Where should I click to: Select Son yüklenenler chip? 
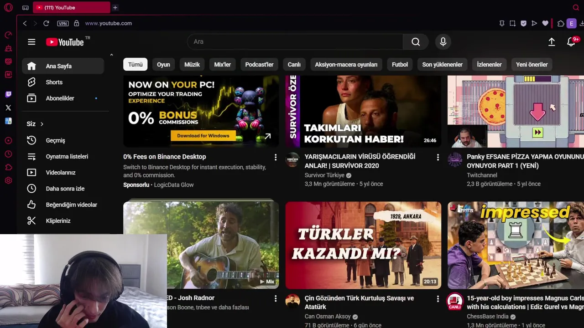point(442,65)
